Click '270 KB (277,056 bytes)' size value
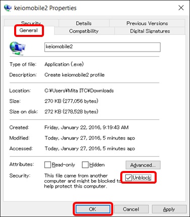Viewport: 190px width, 217px height. click(x=71, y=101)
